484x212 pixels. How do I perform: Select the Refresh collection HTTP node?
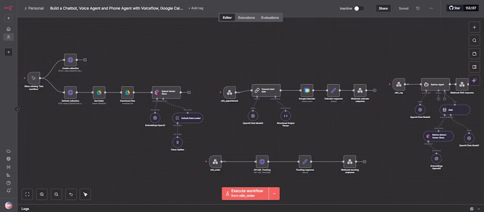(x=70, y=93)
